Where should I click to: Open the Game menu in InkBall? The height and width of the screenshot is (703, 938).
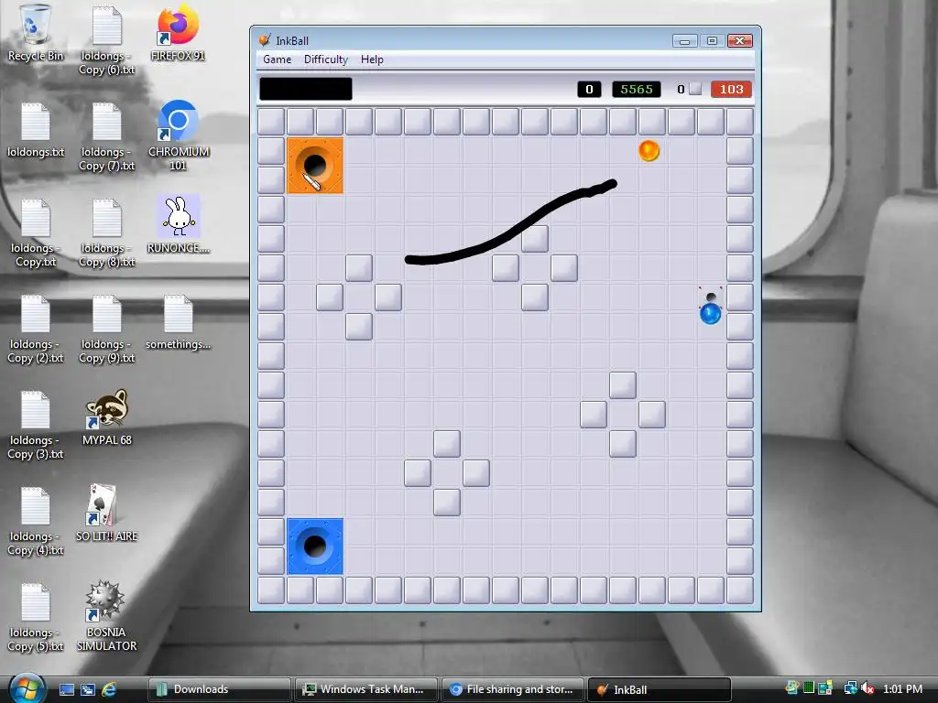coord(277,59)
